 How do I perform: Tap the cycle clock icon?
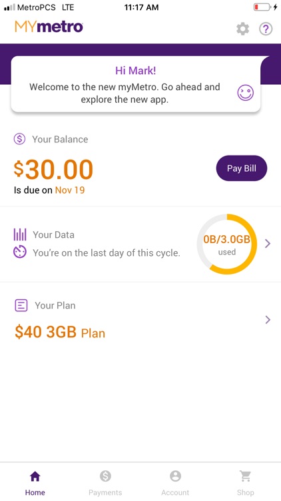(x=20, y=253)
